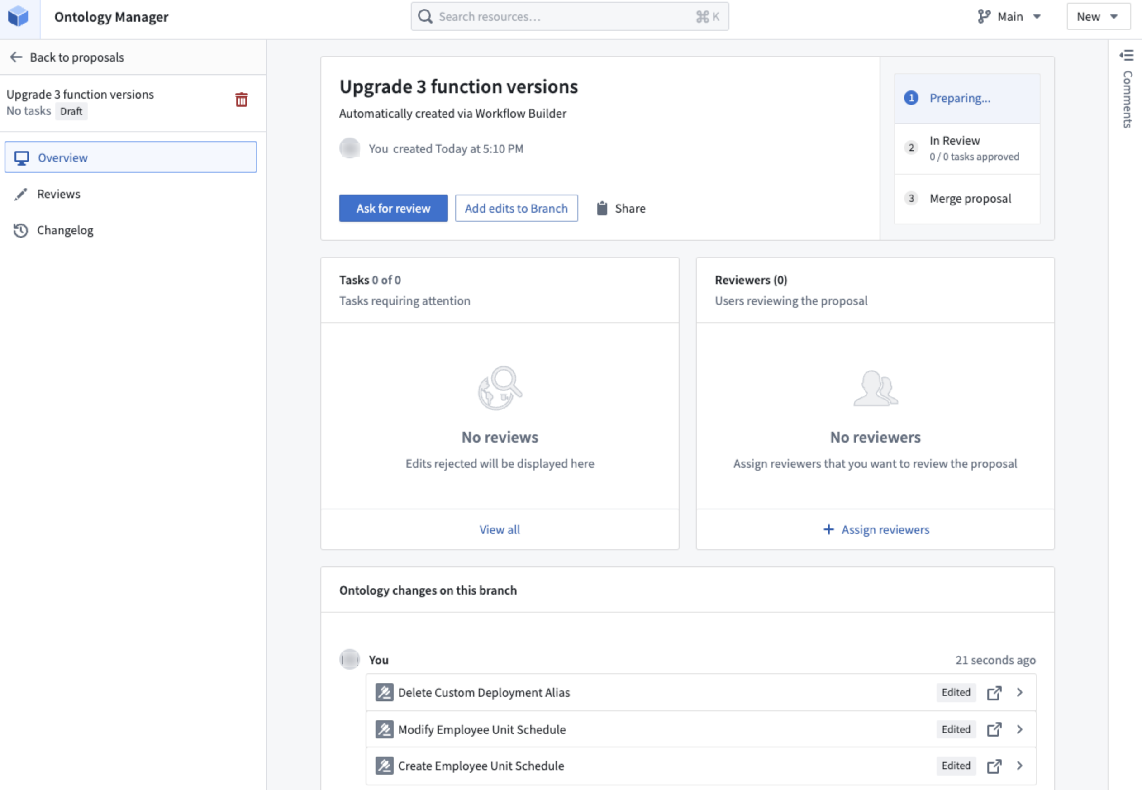The width and height of the screenshot is (1142, 790).
Task: Click the Edited badge on Delete Custom Deployment Alias
Action: coord(956,692)
